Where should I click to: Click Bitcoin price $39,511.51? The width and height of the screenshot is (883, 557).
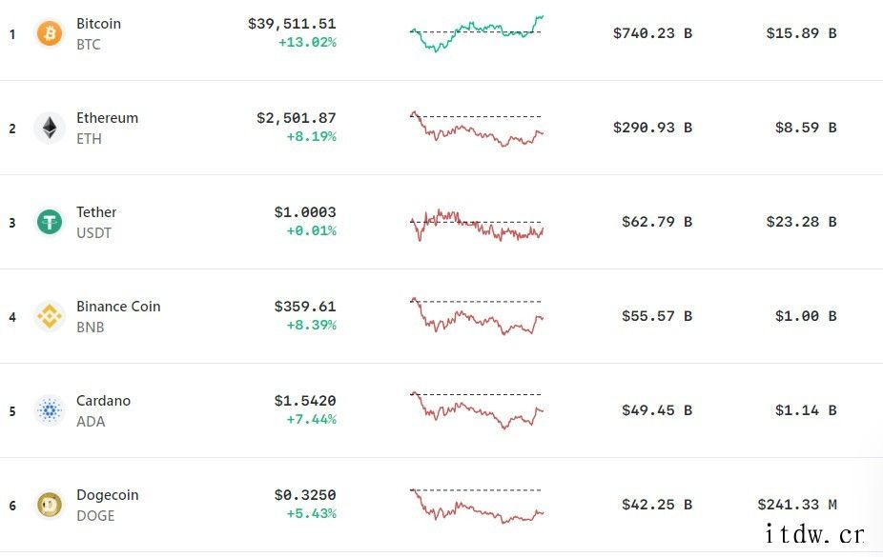tap(292, 24)
